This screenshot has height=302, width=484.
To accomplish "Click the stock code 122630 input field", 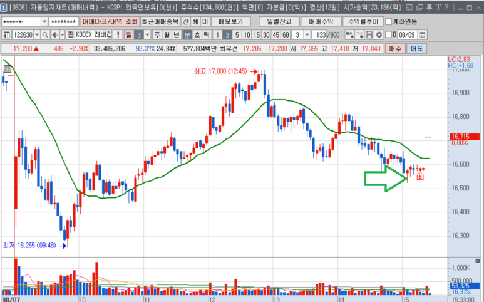I will pos(23,35).
